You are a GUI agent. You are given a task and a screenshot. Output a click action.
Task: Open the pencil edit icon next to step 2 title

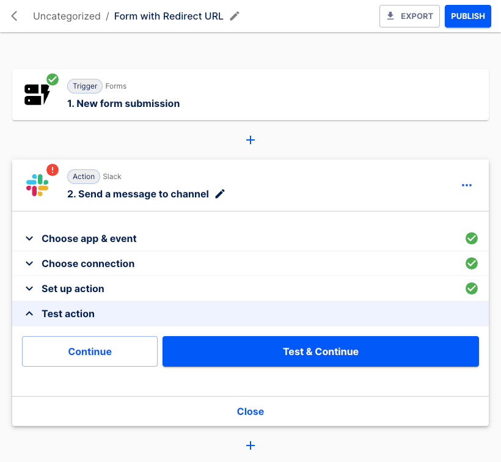click(x=220, y=193)
